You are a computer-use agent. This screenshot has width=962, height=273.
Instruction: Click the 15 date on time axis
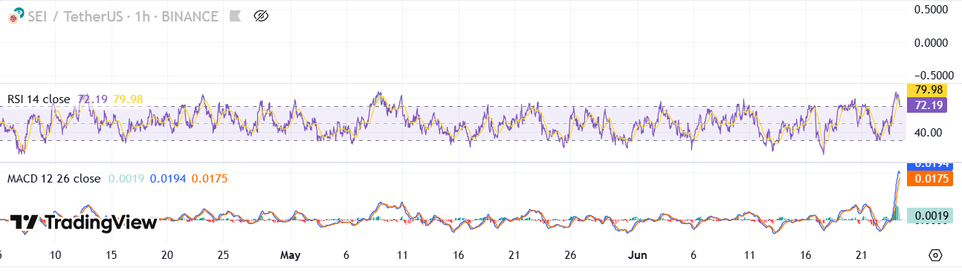(x=111, y=255)
